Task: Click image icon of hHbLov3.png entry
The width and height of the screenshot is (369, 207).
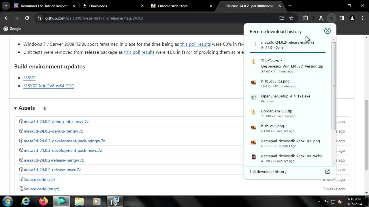Action: pyautogui.click(x=253, y=127)
